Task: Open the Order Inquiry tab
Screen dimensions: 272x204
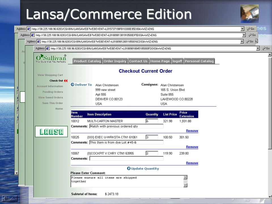Action: pyautogui.click(x=115, y=61)
